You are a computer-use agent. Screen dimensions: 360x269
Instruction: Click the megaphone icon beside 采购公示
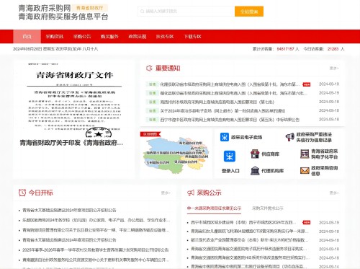coord(191,193)
